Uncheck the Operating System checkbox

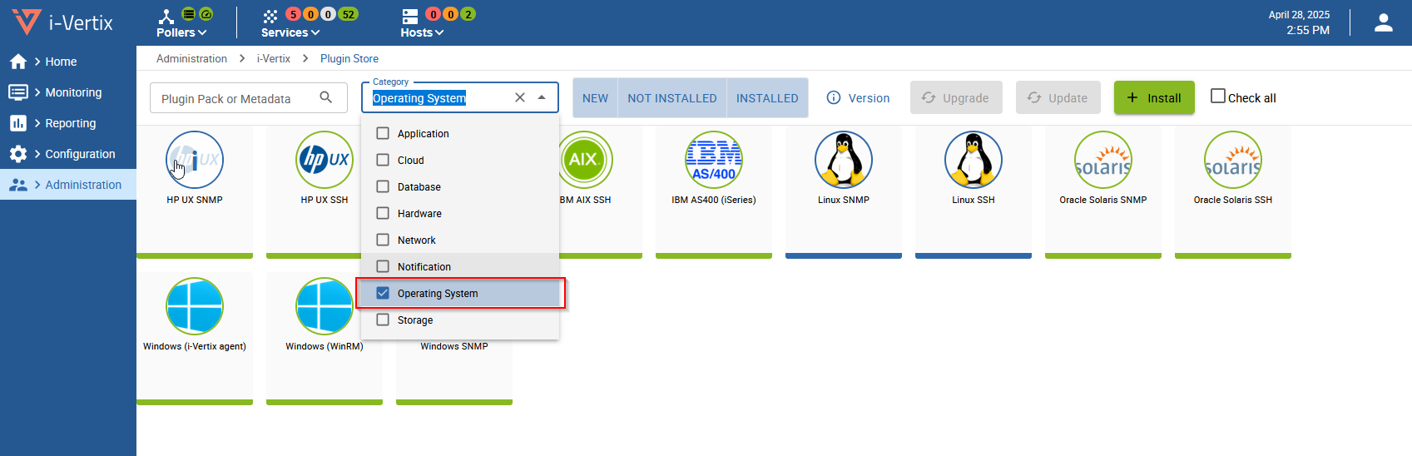(383, 293)
